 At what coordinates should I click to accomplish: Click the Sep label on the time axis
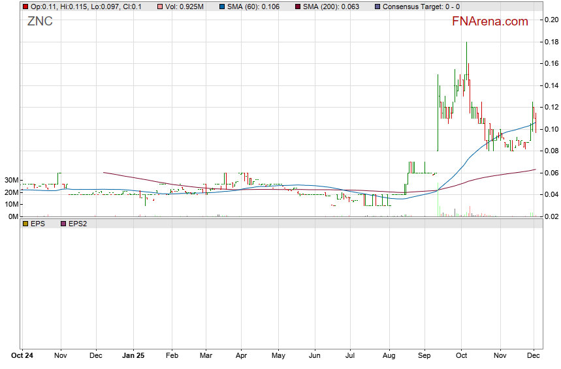[425, 357]
